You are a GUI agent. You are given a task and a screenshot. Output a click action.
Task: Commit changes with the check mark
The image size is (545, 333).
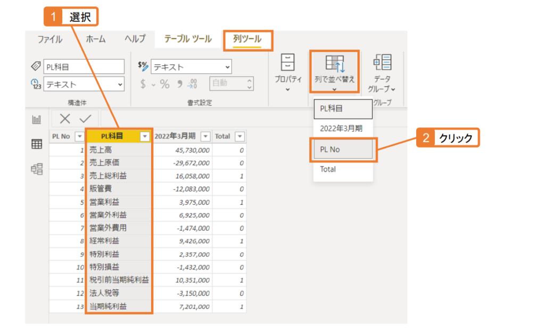[x=85, y=118]
